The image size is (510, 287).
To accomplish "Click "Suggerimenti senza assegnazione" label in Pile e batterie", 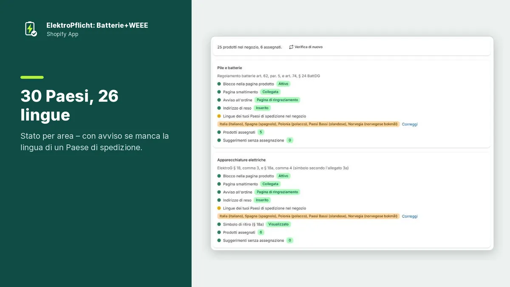I will click(x=253, y=140).
